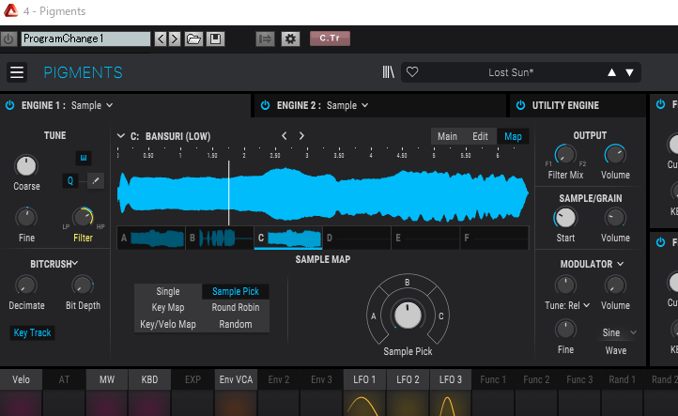This screenshot has width=678, height=416.
Task: Select the LFO 1 modulation tab
Action: [x=364, y=379]
